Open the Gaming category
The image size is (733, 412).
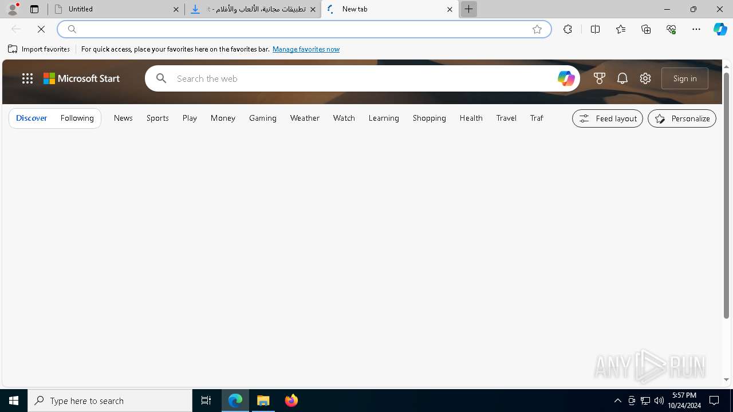pos(263,118)
